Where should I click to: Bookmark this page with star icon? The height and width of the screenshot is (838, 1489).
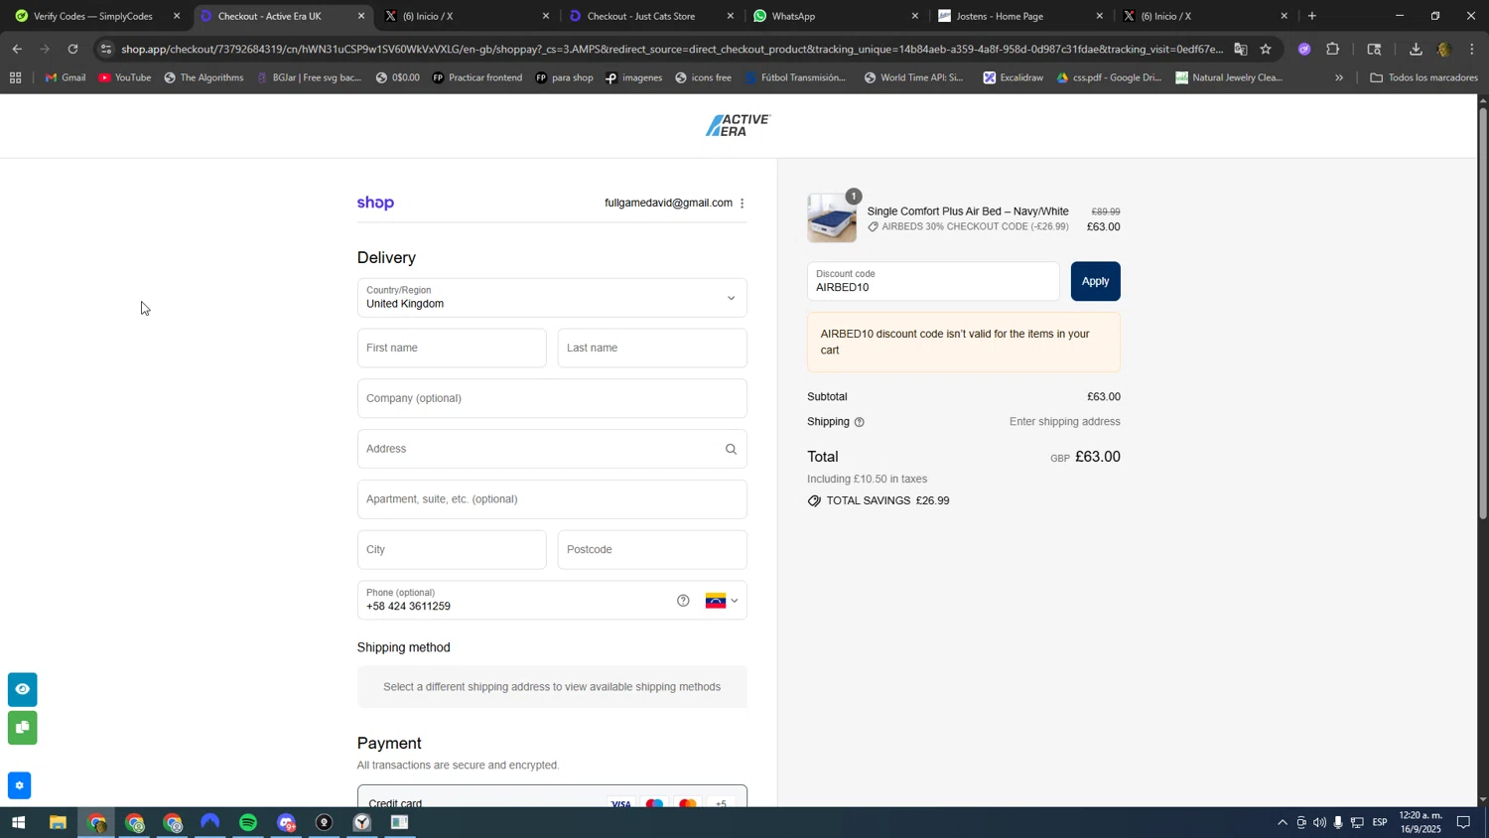coord(1266,49)
